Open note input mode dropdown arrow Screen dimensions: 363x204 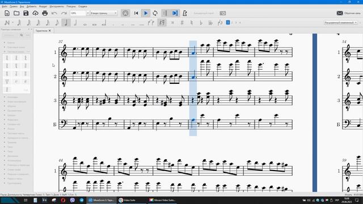[x=12, y=23]
